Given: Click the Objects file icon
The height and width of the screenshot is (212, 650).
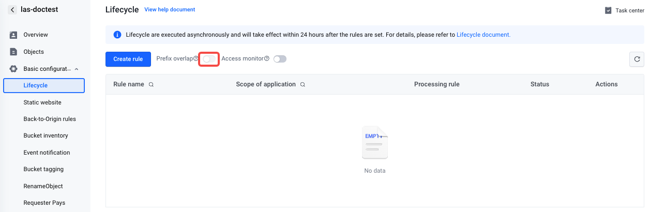Looking at the screenshot, I should [13, 52].
